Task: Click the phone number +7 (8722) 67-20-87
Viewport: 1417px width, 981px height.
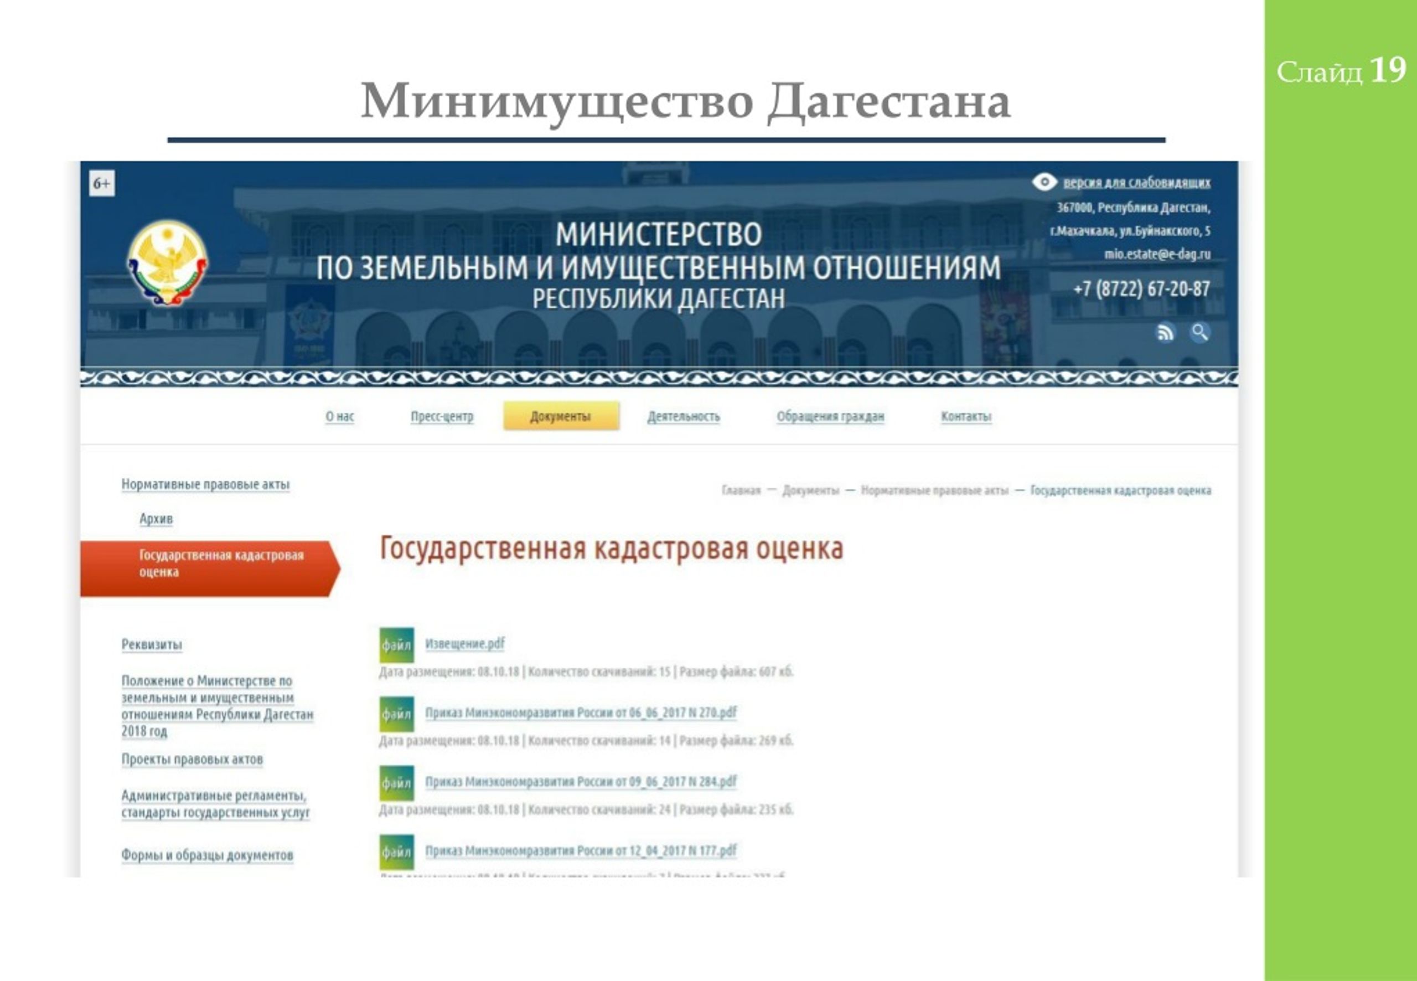Action: [x=1142, y=288]
